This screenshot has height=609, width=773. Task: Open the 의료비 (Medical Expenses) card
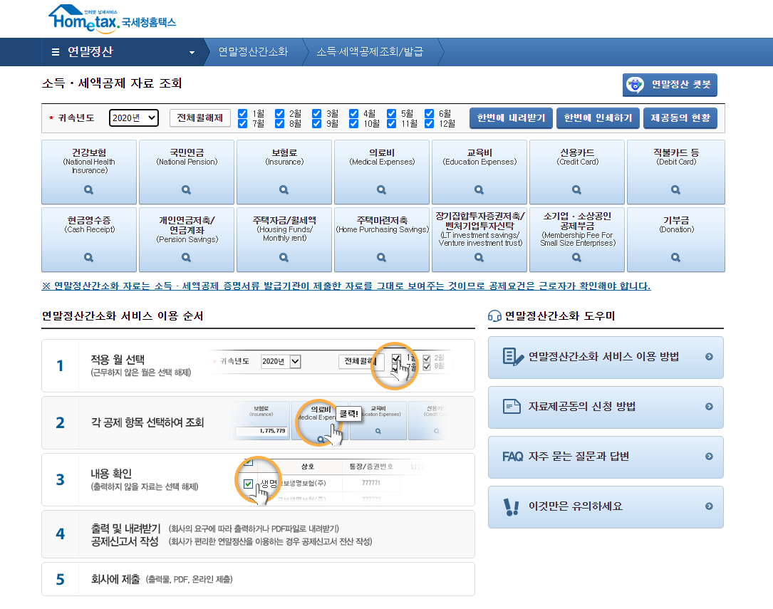(x=382, y=172)
